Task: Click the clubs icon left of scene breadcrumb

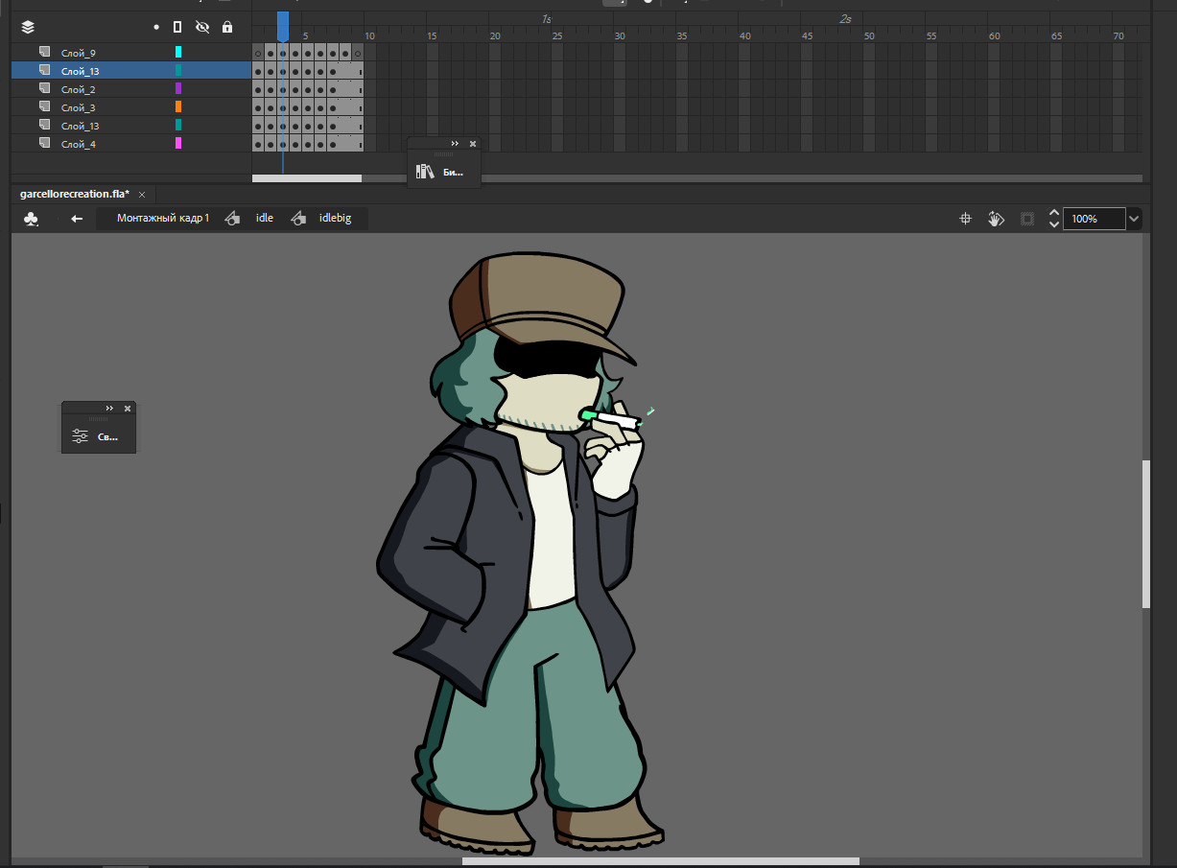Action: [x=31, y=218]
